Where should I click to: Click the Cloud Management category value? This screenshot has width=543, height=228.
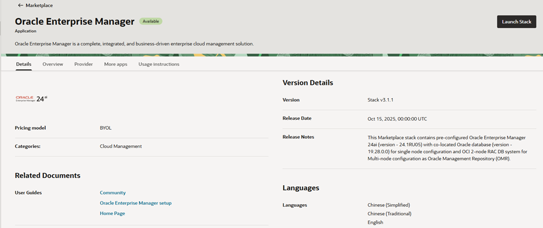[x=121, y=146]
